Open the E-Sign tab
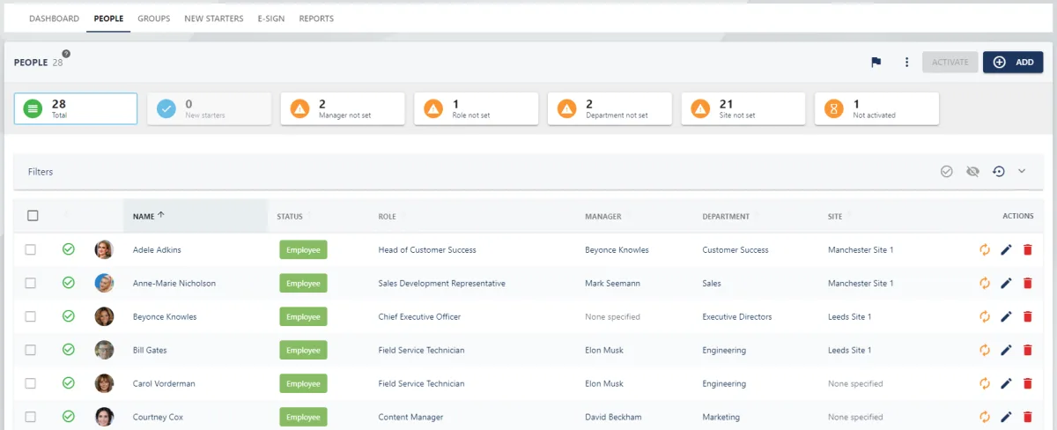The width and height of the screenshot is (1057, 430). 271,19
